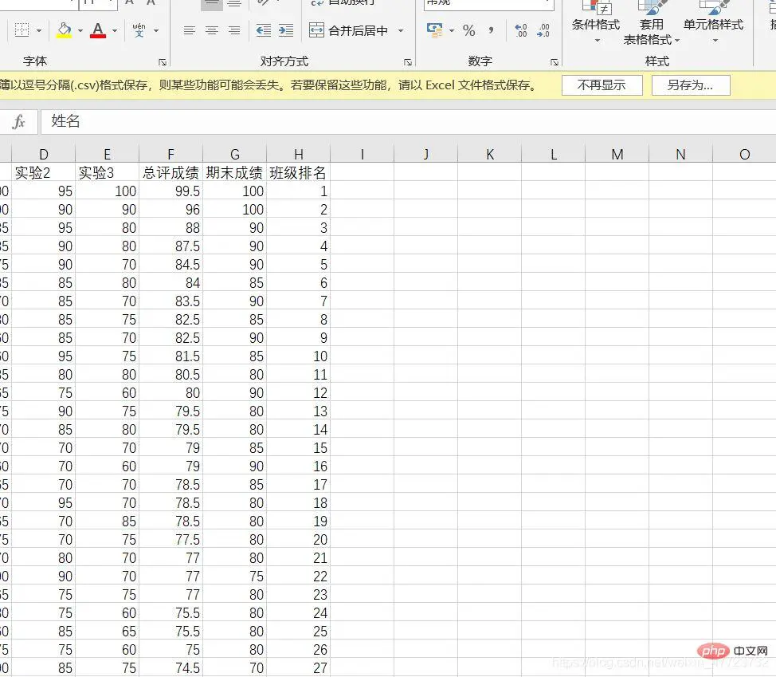
Task: Apply center text alignment
Action: click(x=212, y=30)
